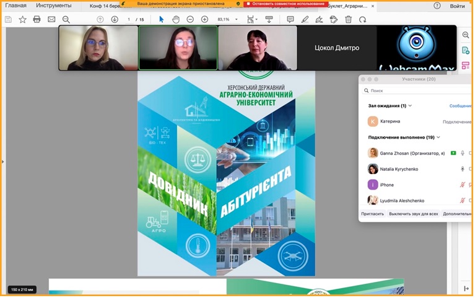Add a comment with speech bubble icon
Image resolution: width=475 pixels, height=298 pixels.
(290, 19)
